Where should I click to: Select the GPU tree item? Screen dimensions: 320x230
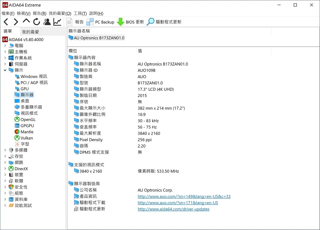pyautogui.click(x=22, y=89)
